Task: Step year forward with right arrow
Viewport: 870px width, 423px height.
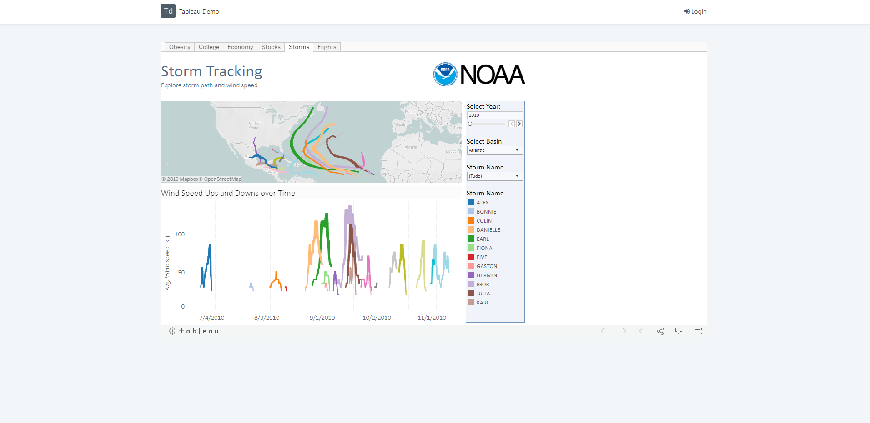Action: [519, 124]
